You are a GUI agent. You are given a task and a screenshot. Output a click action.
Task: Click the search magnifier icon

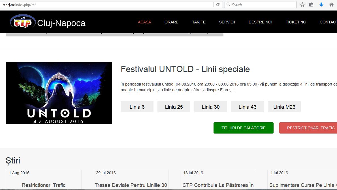(229, 5)
